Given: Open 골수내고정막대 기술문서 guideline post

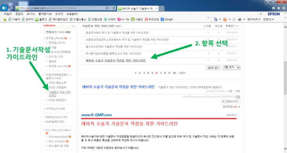Looking at the screenshot, I should [x=114, y=46].
